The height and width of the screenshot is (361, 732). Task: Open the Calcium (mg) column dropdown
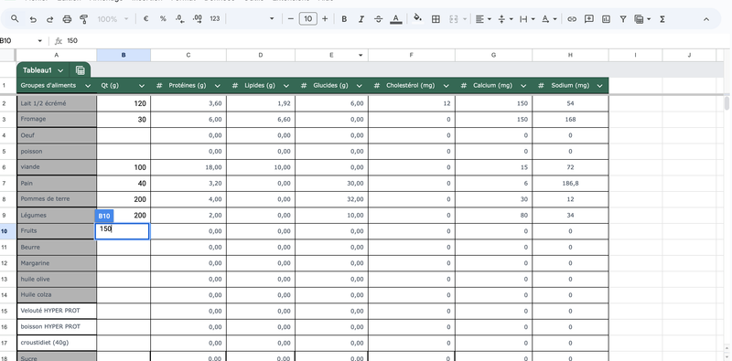pyautogui.click(x=523, y=86)
